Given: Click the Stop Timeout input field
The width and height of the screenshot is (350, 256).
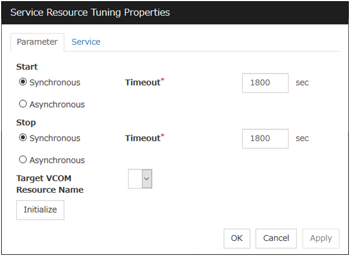Looking at the screenshot, I should [265, 138].
